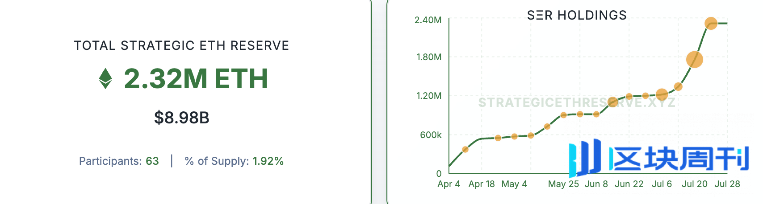Select the May 25 date label
Image resolution: width=763 pixels, height=204 pixels.
click(x=563, y=184)
